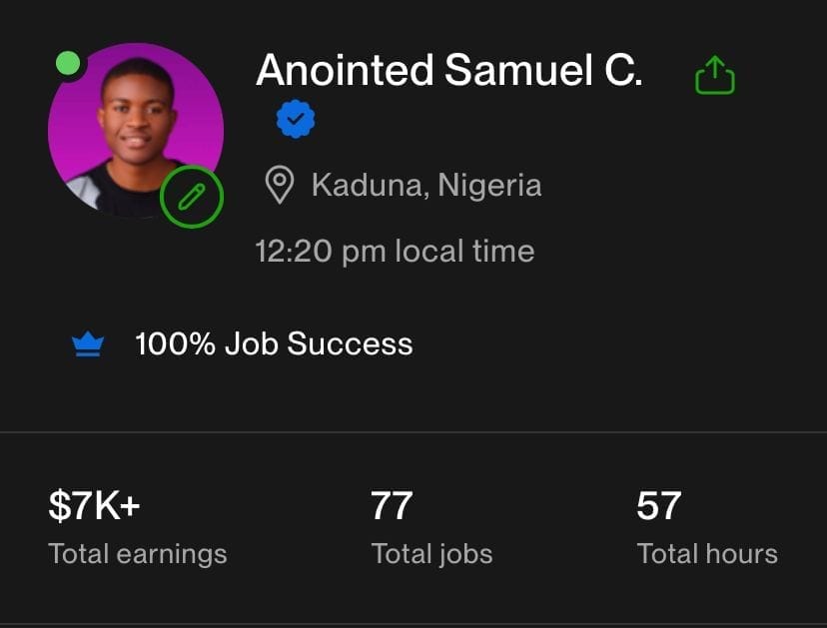Click the blue crown top-rated icon

click(x=89, y=345)
